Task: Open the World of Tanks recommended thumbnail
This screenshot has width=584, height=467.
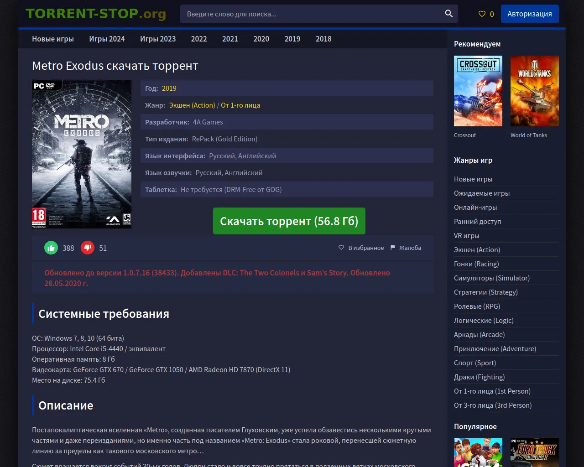Action: tap(535, 91)
